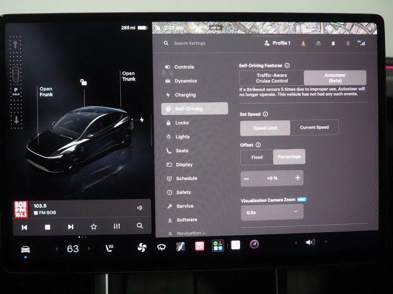Open Profile 1 driver profile menu
The height and width of the screenshot is (294, 393).
[277, 43]
